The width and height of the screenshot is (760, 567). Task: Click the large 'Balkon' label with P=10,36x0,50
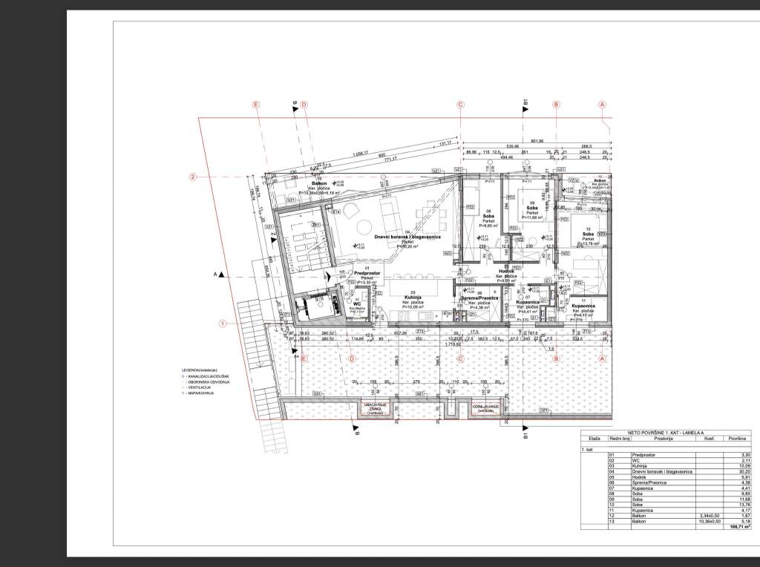319,183
